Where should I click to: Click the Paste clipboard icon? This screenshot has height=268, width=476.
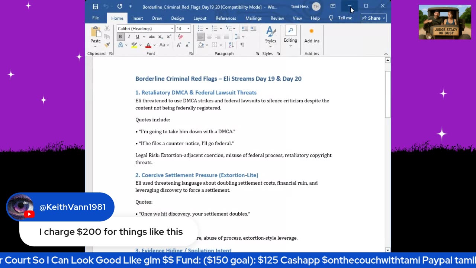pyautogui.click(x=96, y=31)
